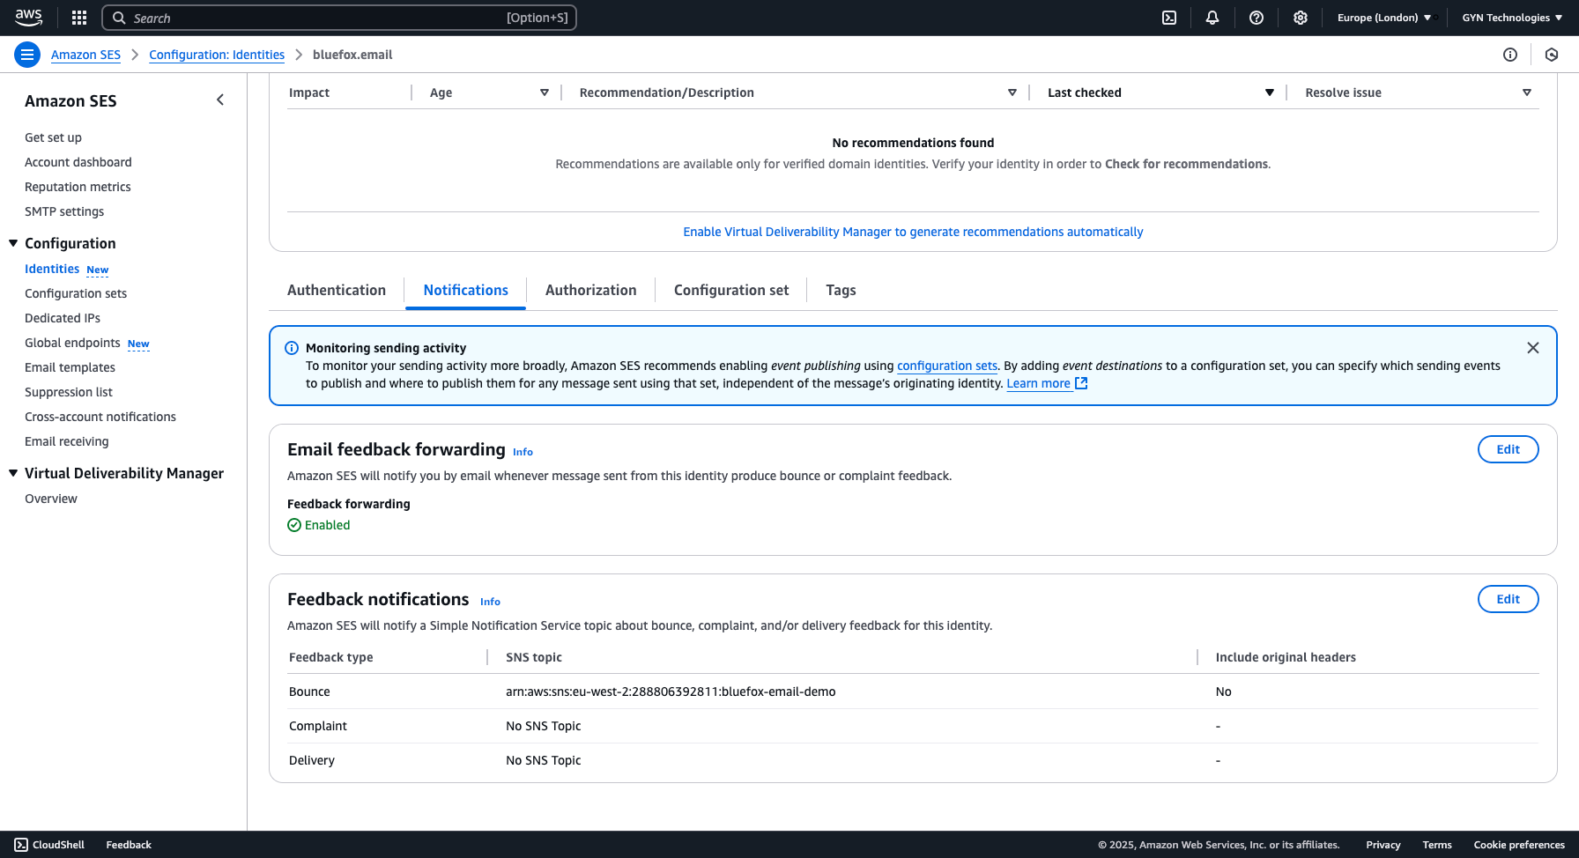The width and height of the screenshot is (1579, 858).
Task: Open the info panel icon near breadcrumb
Action: click(x=1510, y=55)
